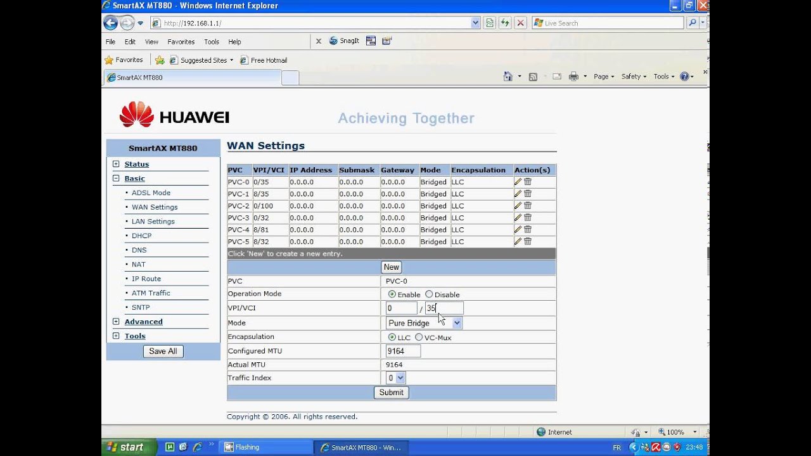Select the Disable operation mode radio
811x456 pixels.
pos(429,294)
